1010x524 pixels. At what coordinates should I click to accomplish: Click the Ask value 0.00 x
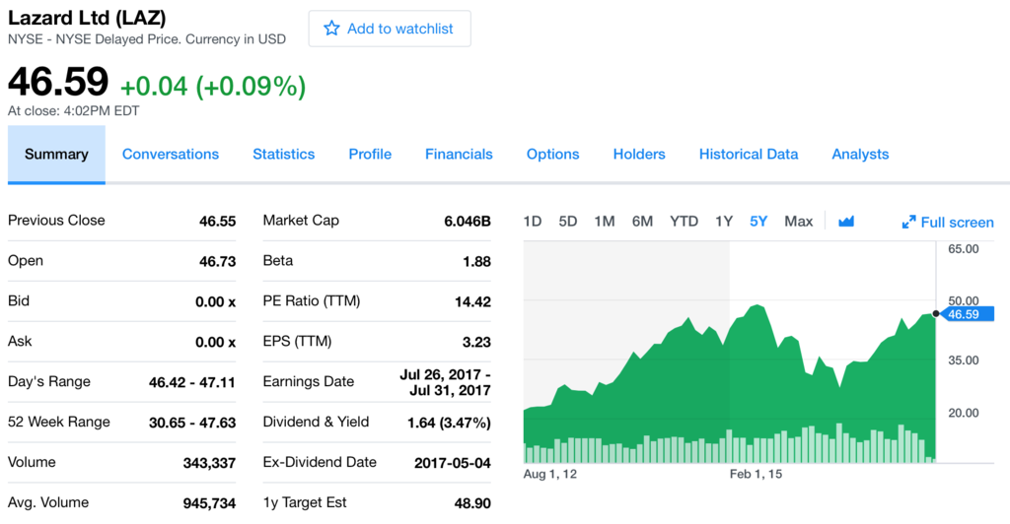(215, 343)
